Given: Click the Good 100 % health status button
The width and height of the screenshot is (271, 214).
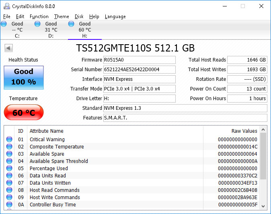Looking at the screenshot, I should coord(24,78).
